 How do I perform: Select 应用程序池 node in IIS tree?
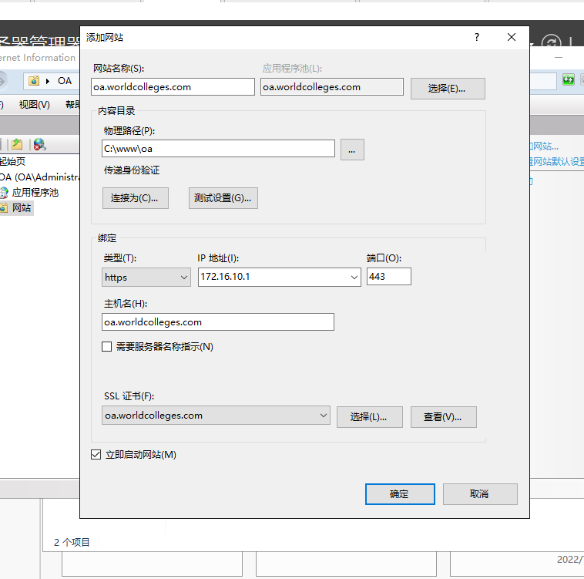(35, 193)
